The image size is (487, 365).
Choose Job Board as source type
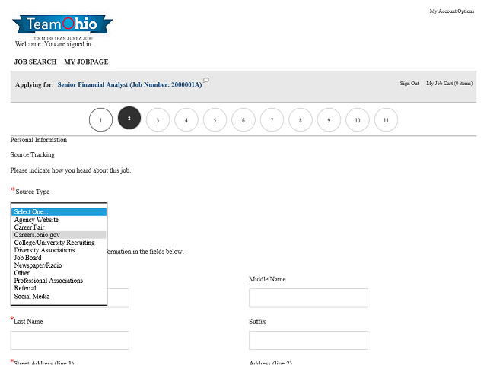coord(59,258)
